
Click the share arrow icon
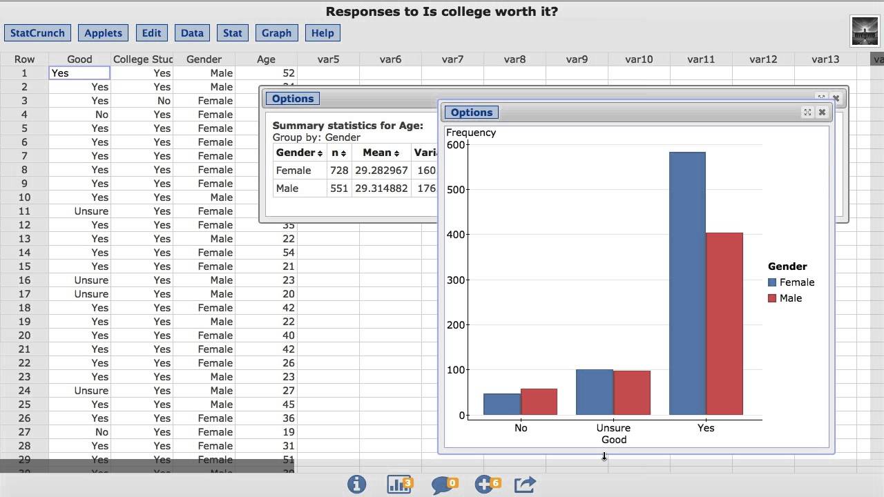point(525,484)
